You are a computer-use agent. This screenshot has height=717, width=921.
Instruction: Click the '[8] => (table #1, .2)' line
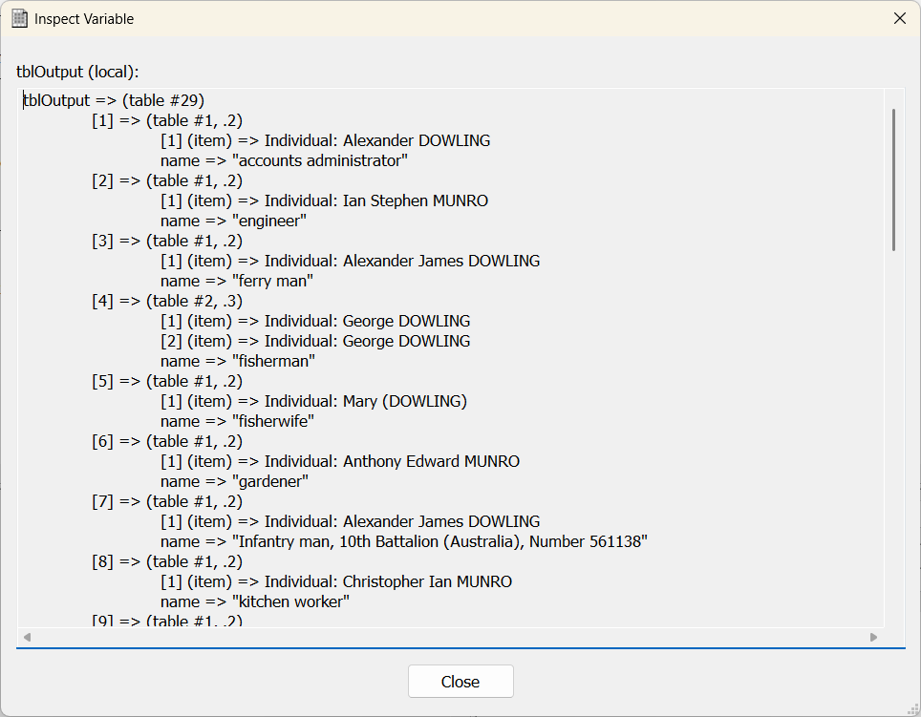point(167,561)
